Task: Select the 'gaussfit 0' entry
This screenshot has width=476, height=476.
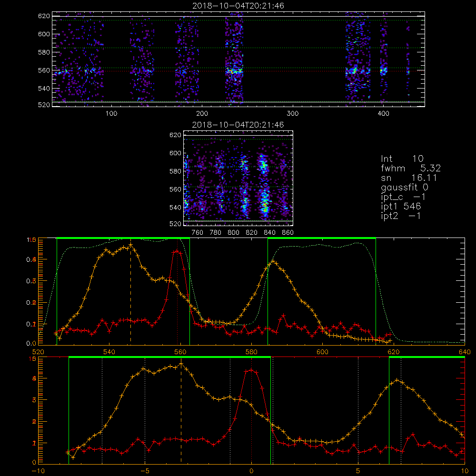Action: [x=405, y=188]
